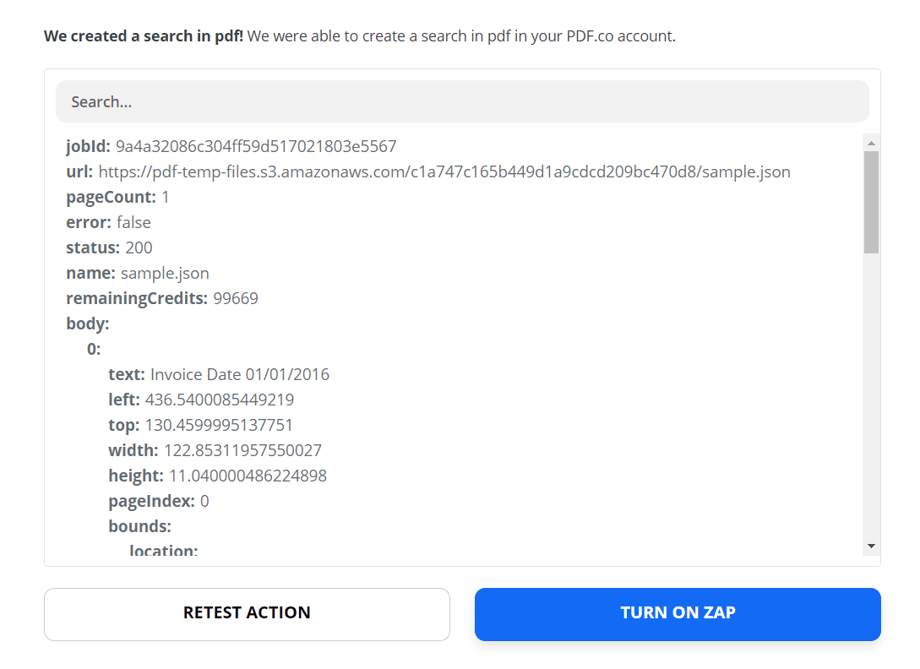
Task: Click the Invoice Date text value
Action: [239, 374]
